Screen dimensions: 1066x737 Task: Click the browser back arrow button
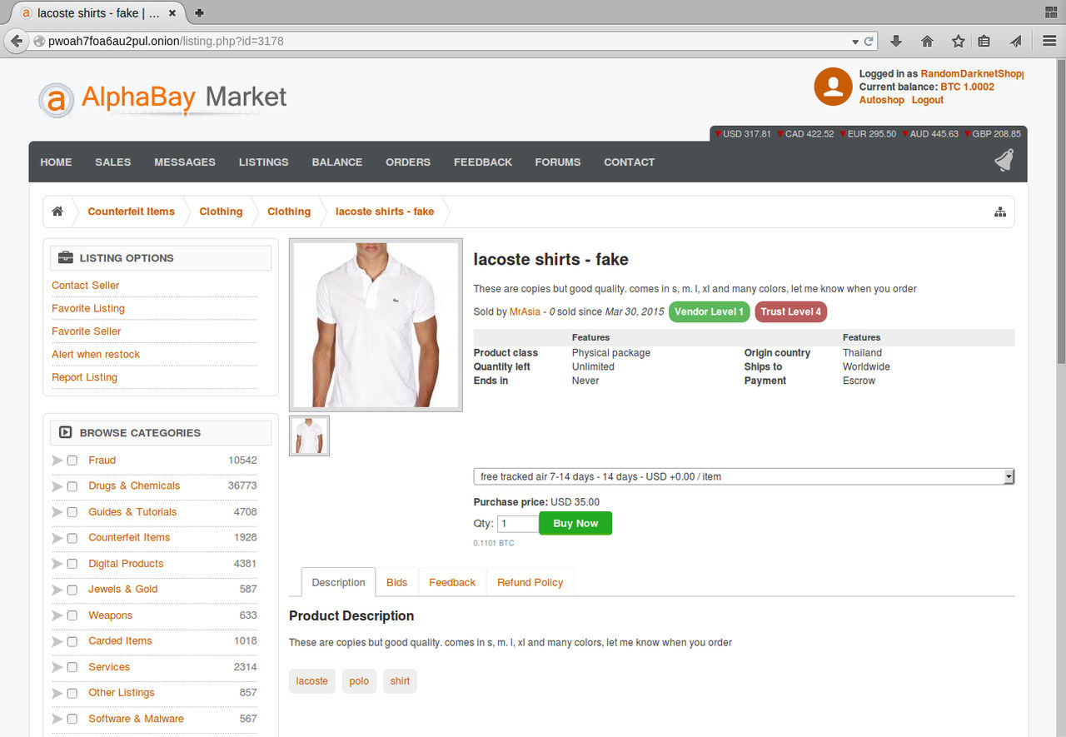click(x=17, y=41)
